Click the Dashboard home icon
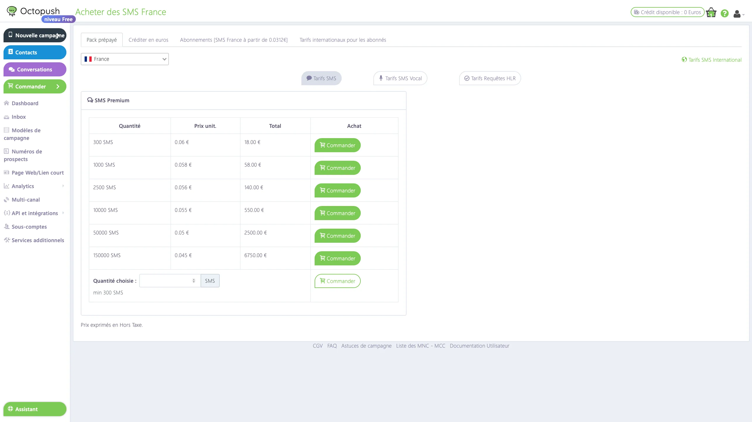Image resolution: width=752 pixels, height=422 pixels. click(6, 103)
